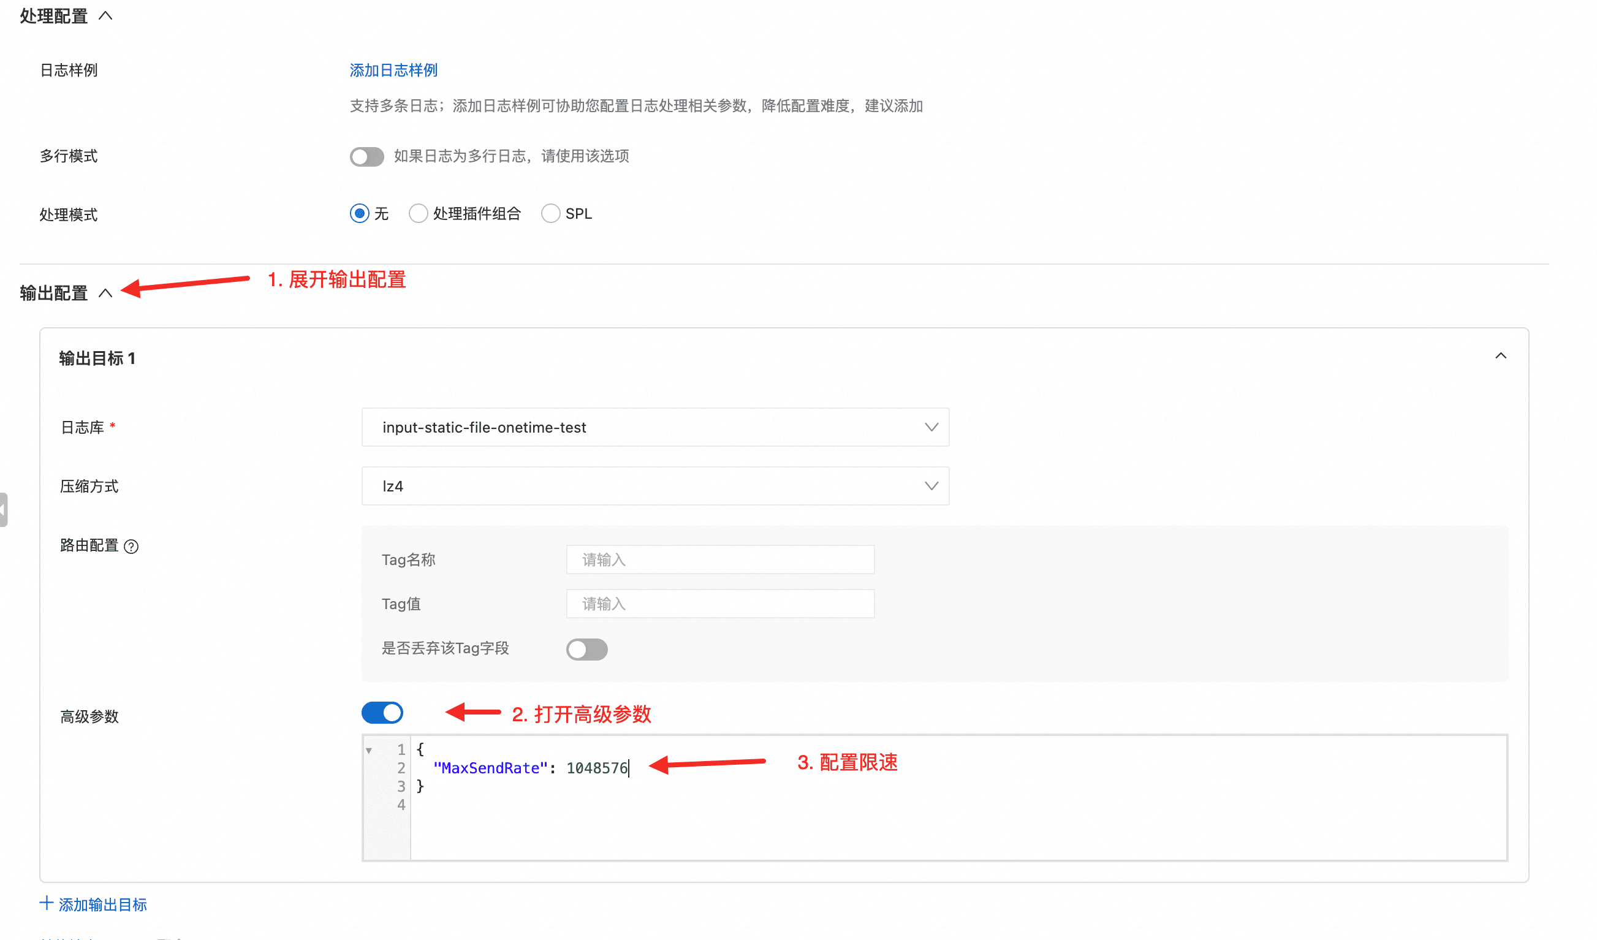Open the 压缩方式 lz4 dropdown
Image resolution: width=1597 pixels, height=940 pixels.
coord(654,486)
